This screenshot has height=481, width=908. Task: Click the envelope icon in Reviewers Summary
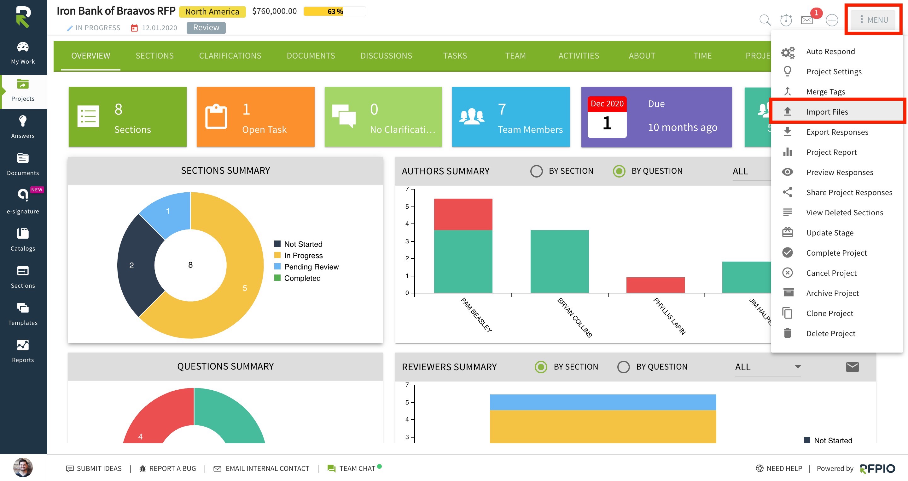852,367
